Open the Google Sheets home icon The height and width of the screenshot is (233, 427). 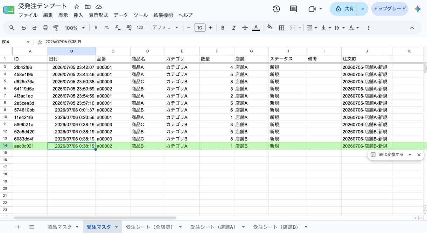tap(9, 9)
